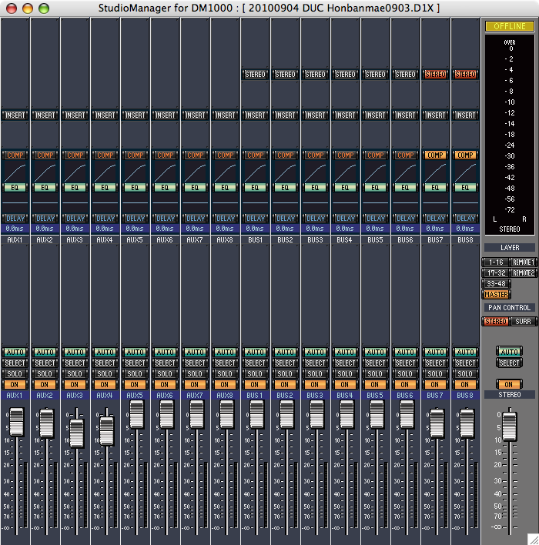Toggle EQ on the AUX8 channel
This screenshot has height=545, width=539.
pyautogui.click(x=226, y=188)
